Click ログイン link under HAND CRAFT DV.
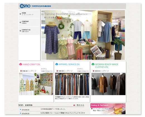Screen dimensions: 145x117 [x=44, y=69]
